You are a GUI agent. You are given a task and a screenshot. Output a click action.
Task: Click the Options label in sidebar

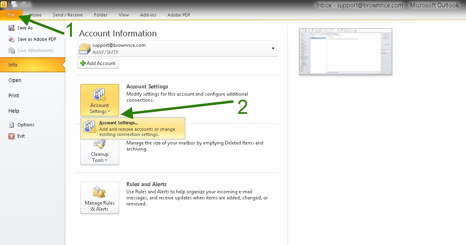pyautogui.click(x=25, y=125)
